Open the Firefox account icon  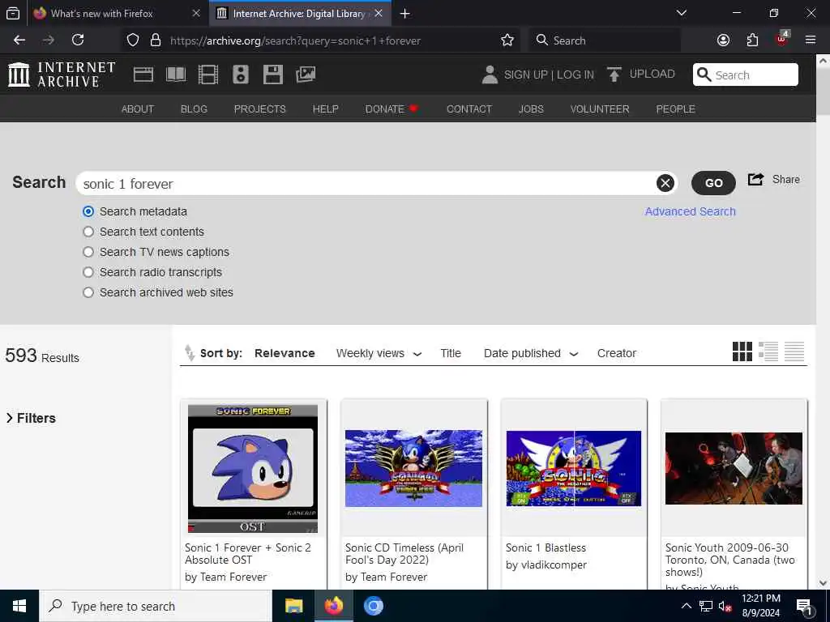pos(723,40)
